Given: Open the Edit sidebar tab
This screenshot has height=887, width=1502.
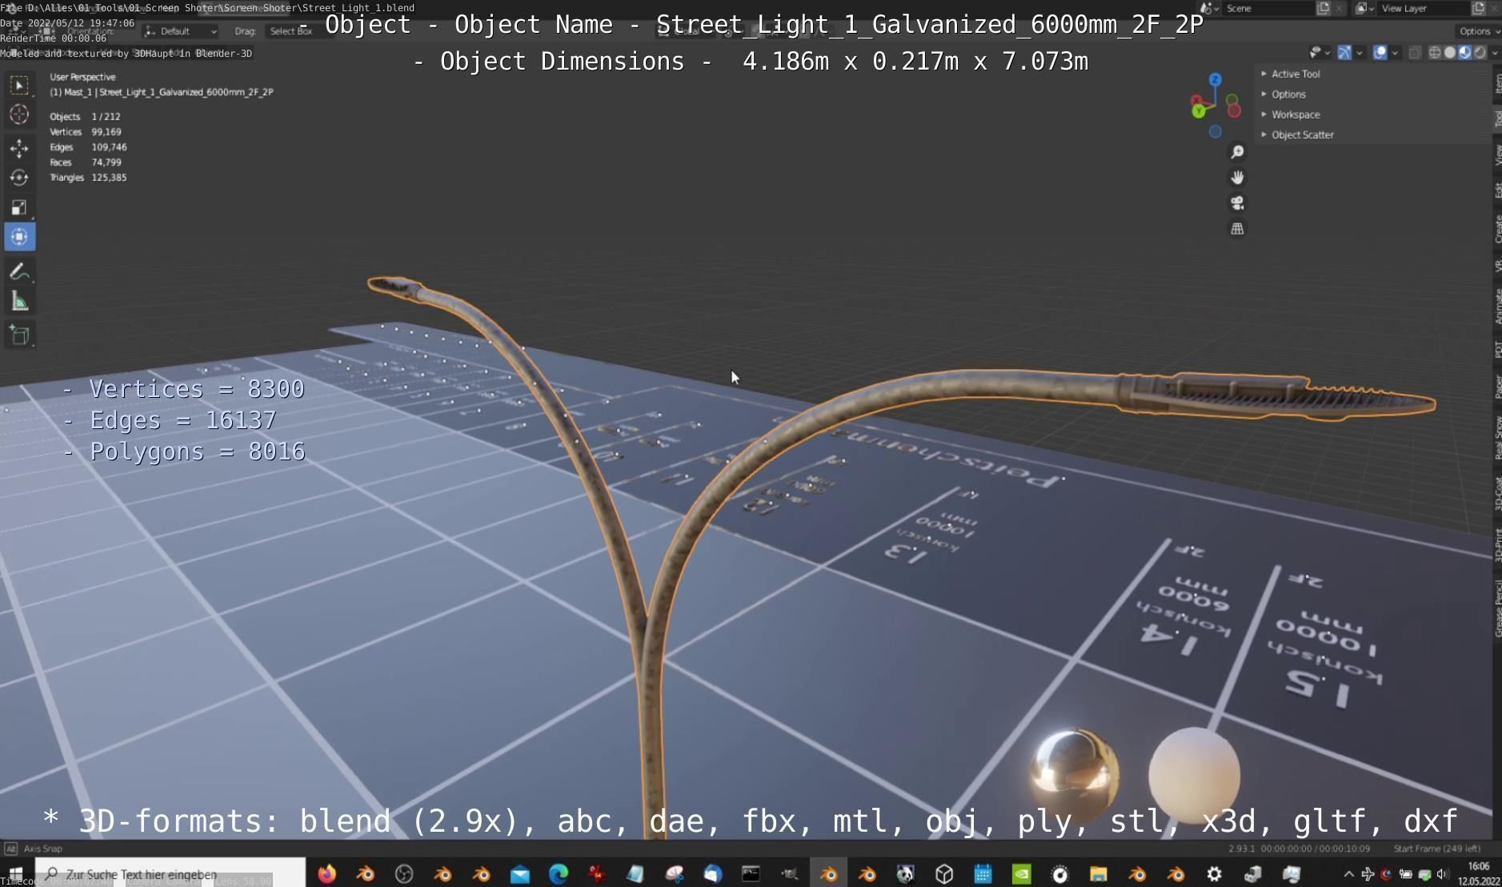Looking at the screenshot, I should point(1496,190).
